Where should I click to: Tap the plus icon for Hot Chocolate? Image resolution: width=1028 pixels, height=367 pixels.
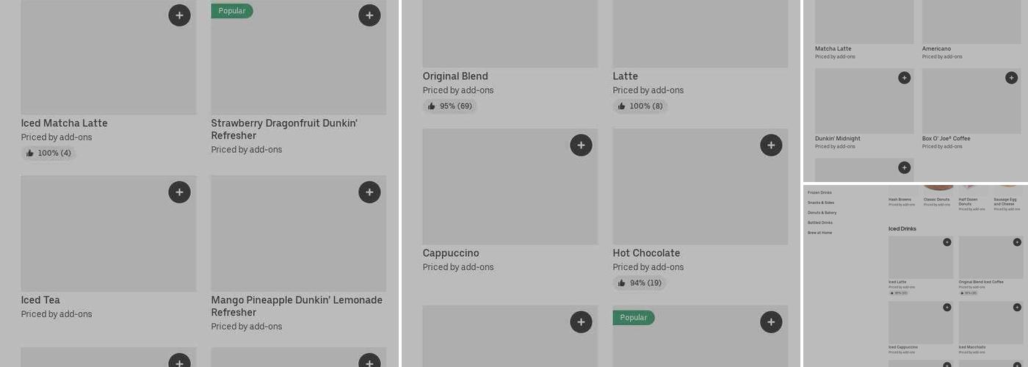tap(771, 145)
